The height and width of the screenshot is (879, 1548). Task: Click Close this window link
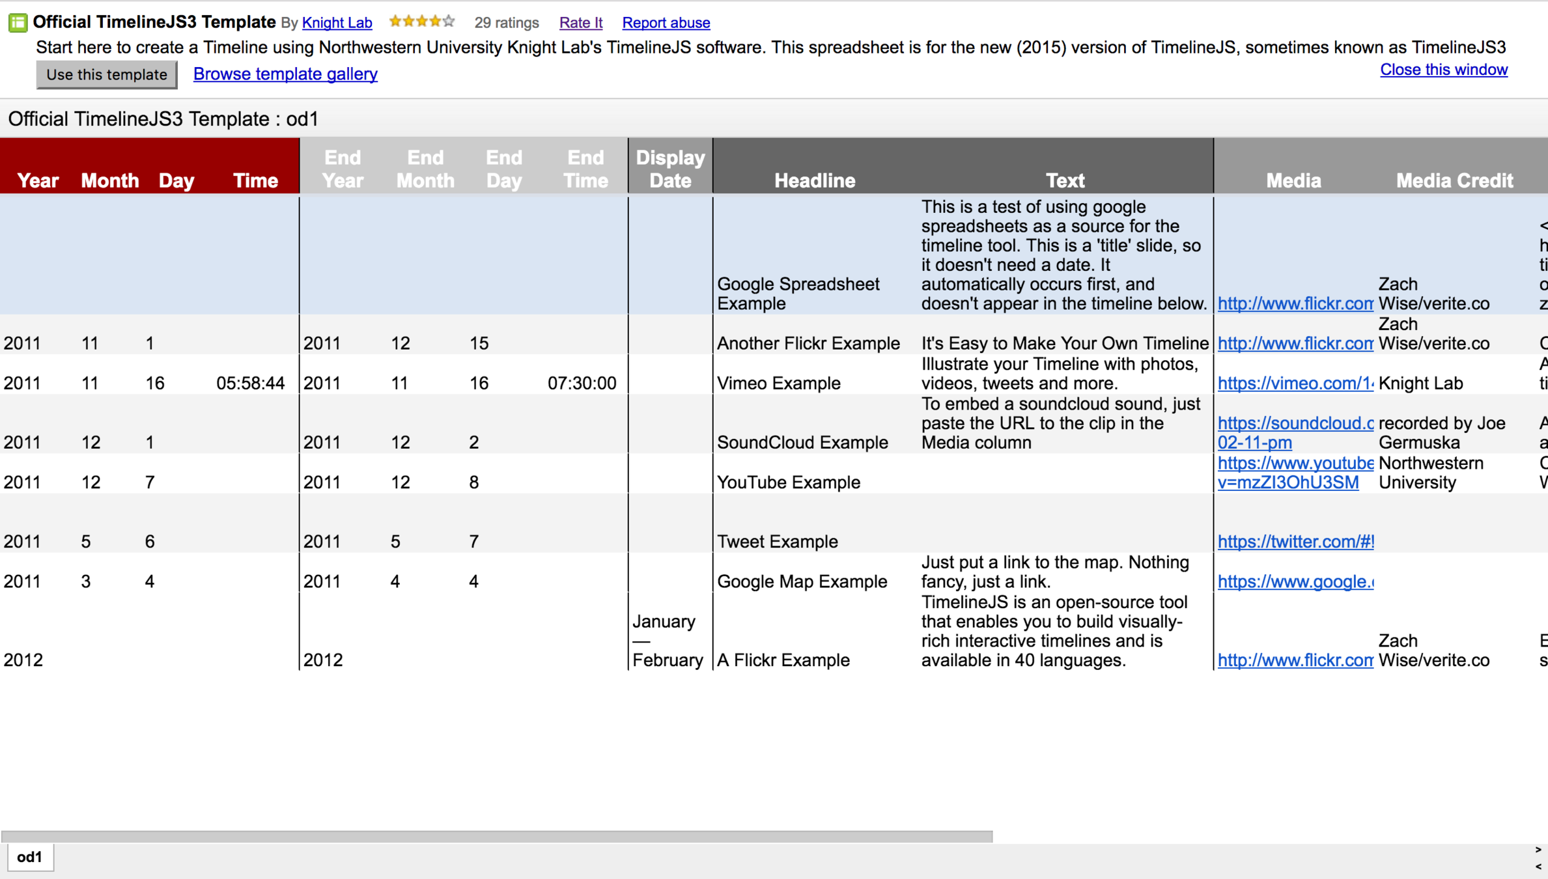[1443, 70]
